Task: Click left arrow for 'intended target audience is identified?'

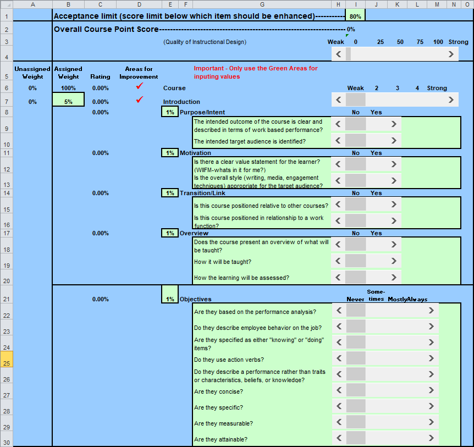Action: tap(338, 140)
